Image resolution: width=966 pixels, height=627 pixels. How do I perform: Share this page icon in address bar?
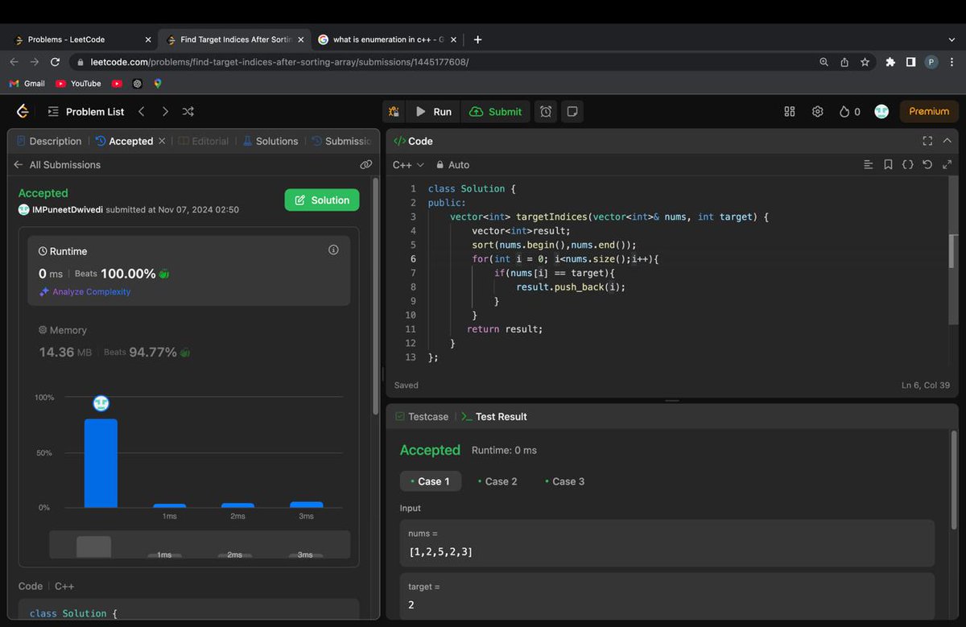(844, 62)
